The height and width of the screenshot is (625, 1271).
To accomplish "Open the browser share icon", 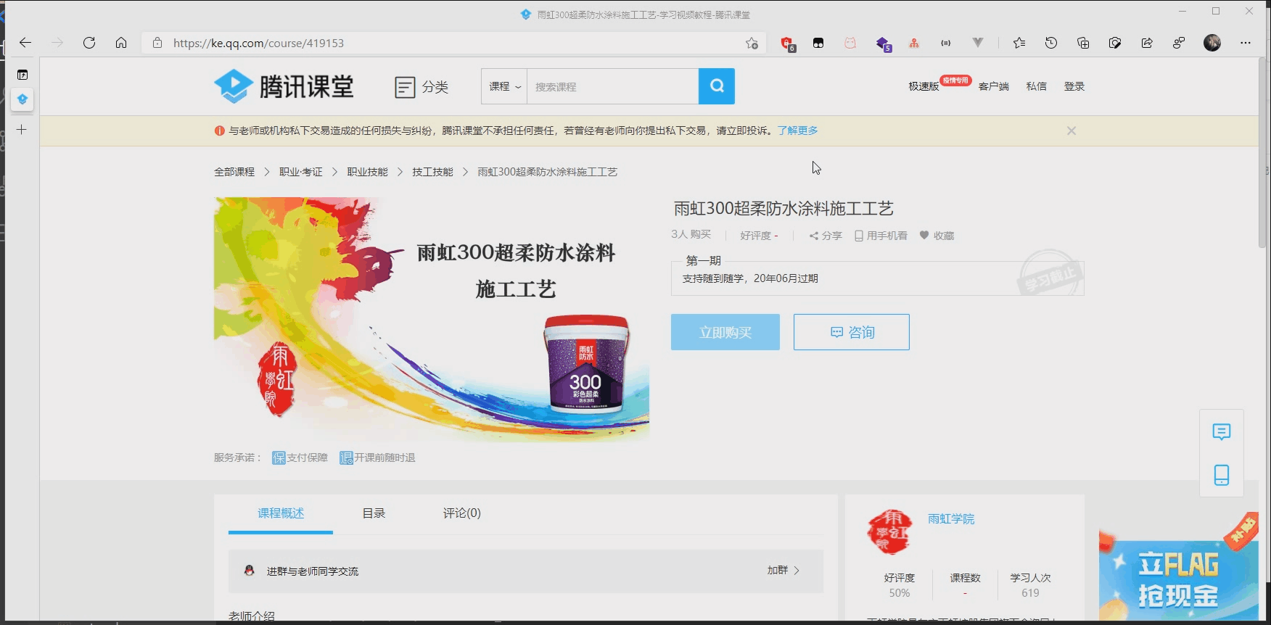I will click(1147, 43).
